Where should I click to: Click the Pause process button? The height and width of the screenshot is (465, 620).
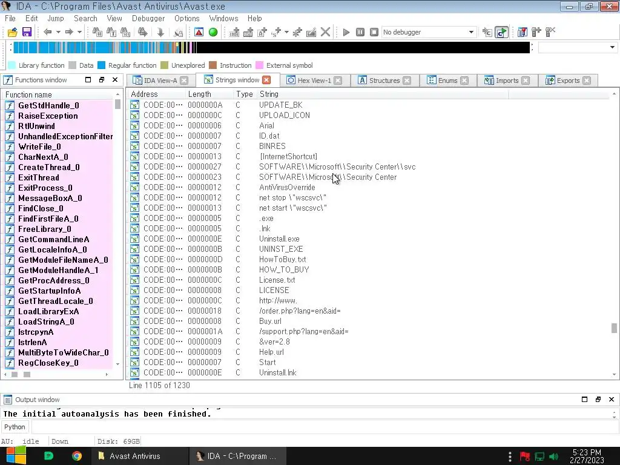pyautogui.click(x=360, y=32)
